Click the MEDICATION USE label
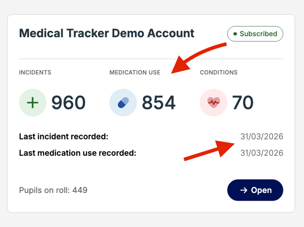 (135, 72)
